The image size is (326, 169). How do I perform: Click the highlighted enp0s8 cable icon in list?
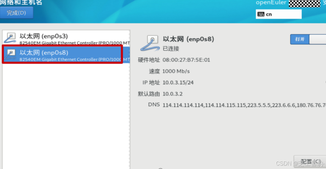10,54
